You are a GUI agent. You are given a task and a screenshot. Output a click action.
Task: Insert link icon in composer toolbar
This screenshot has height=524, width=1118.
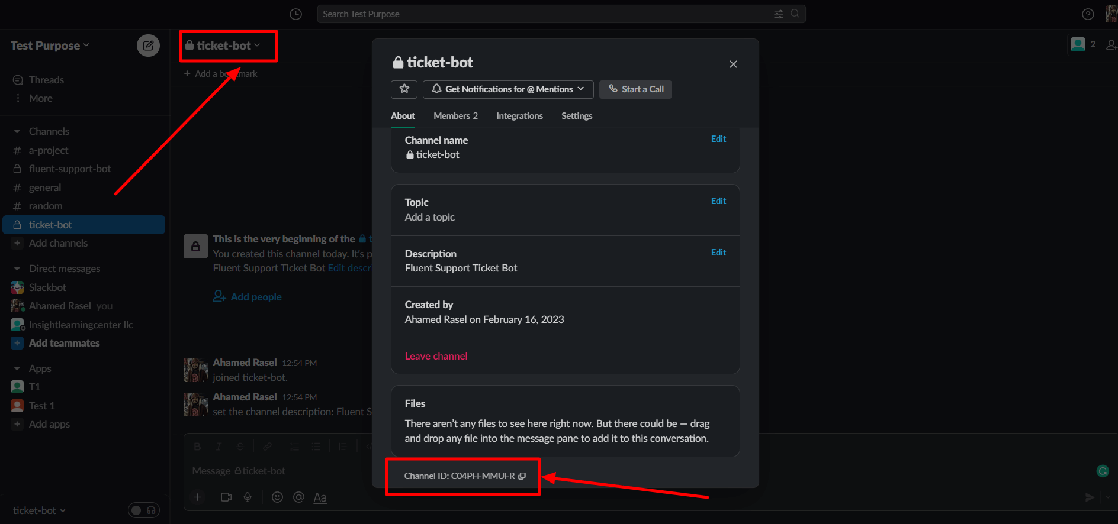tap(268, 447)
